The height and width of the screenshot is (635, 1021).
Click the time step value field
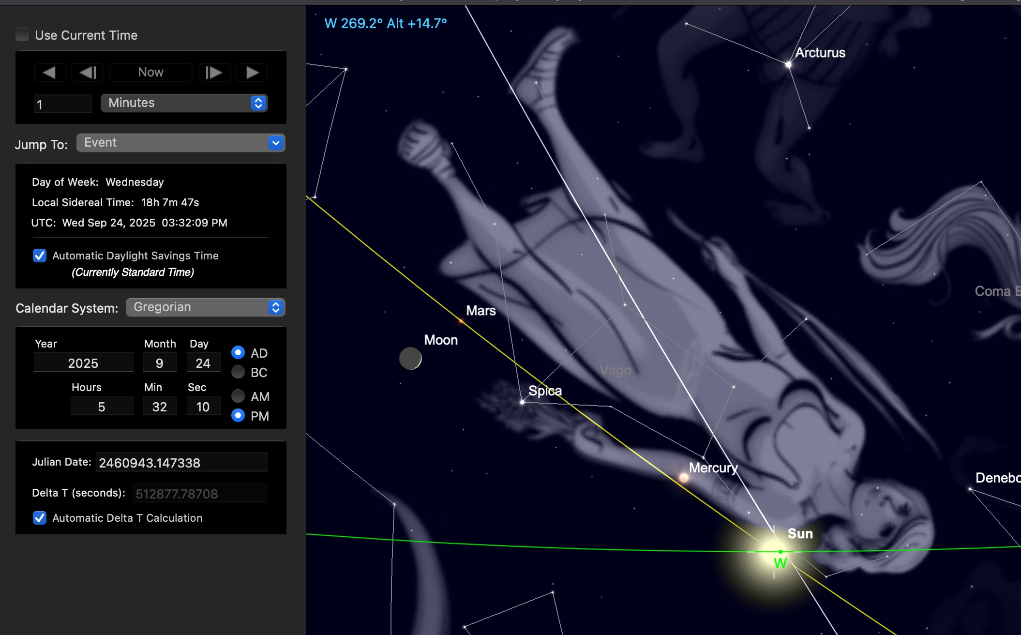[63, 104]
